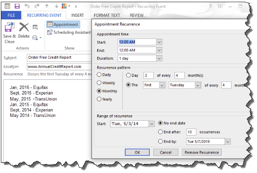Confirm recurrence with the OK button
Screen dimensions: 257x173
pyautogui.click(x=137, y=152)
